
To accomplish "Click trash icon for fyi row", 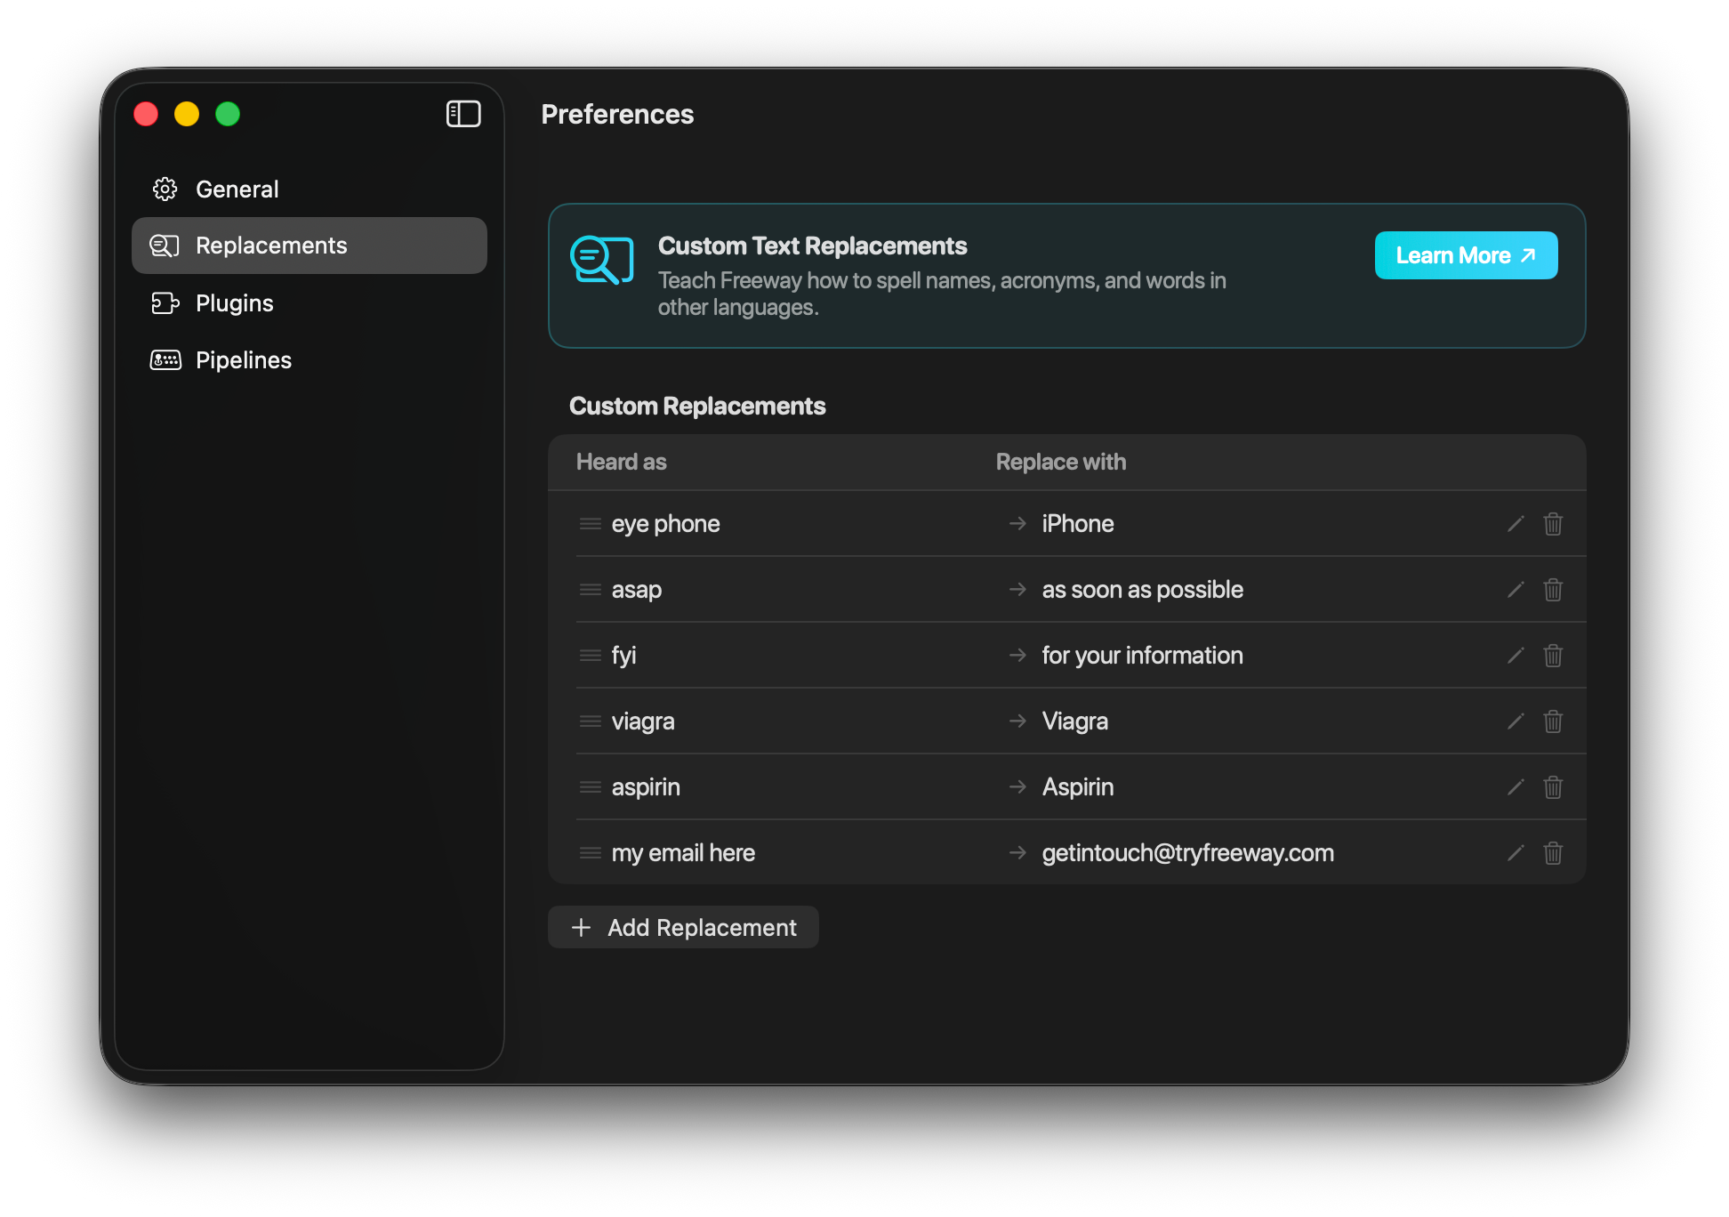I will [x=1553, y=656].
